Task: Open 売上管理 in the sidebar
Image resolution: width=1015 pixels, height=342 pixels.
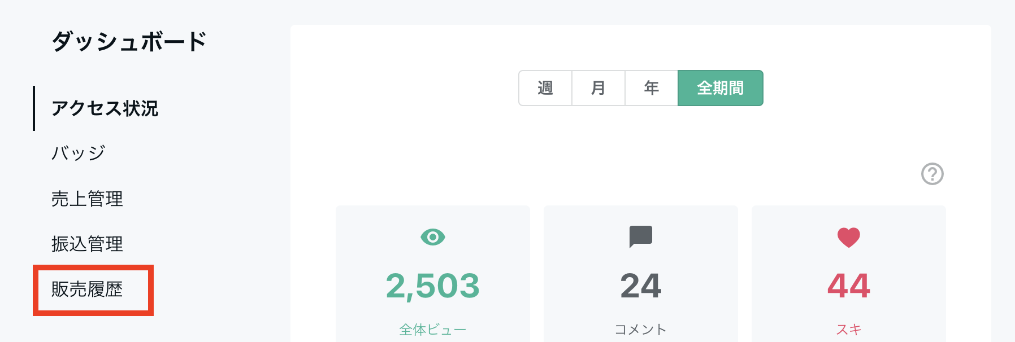Action: point(87,199)
